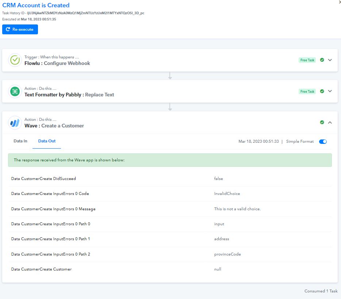
Task: Click 'Data CustomerCreate DidSucceed' row label
Action: point(43,179)
